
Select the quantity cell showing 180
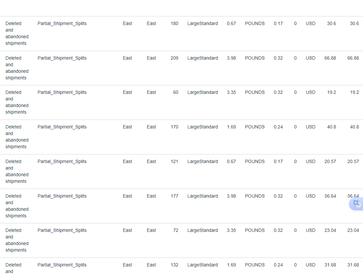tap(174, 23)
